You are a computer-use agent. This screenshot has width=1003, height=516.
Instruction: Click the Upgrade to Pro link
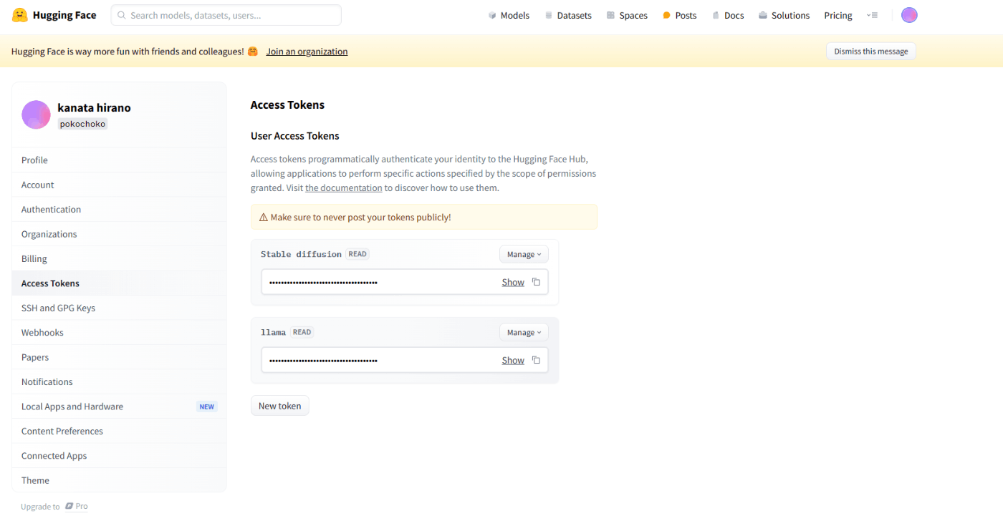click(x=54, y=506)
